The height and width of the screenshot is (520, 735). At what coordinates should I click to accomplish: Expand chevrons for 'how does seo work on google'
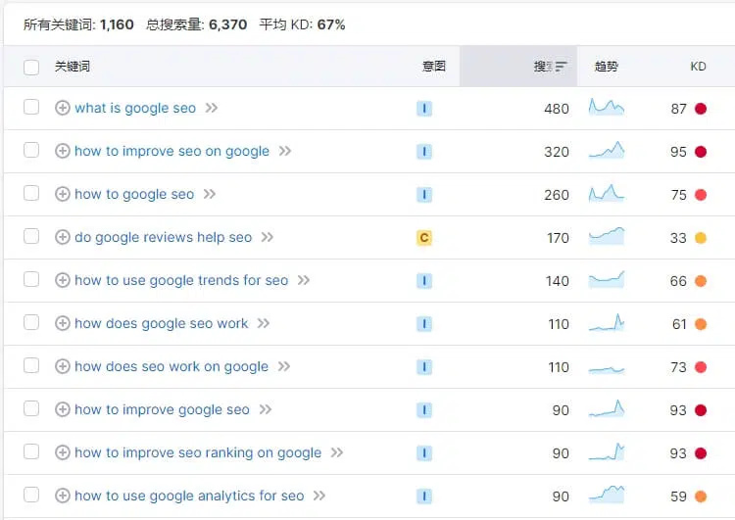[284, 367]
